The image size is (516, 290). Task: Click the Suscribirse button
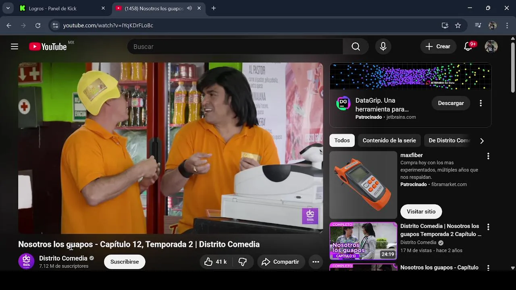[x=125, y=262]
